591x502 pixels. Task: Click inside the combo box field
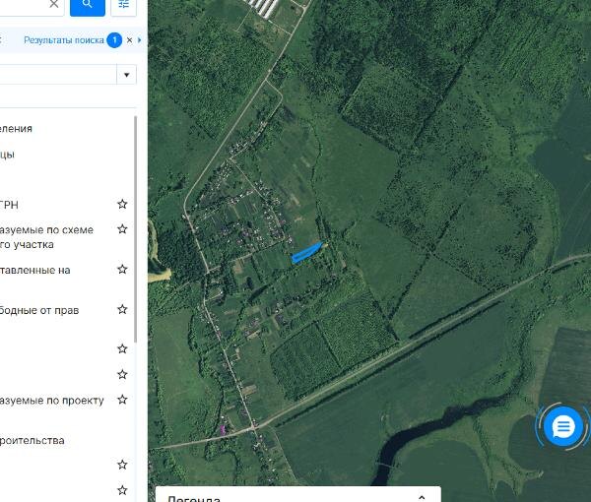(x=58, y=75)
